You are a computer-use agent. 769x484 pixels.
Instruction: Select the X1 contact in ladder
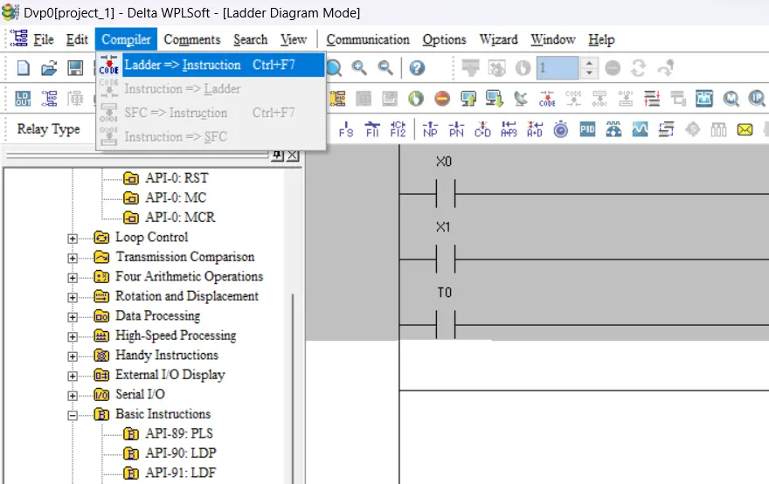click(446, 259)
